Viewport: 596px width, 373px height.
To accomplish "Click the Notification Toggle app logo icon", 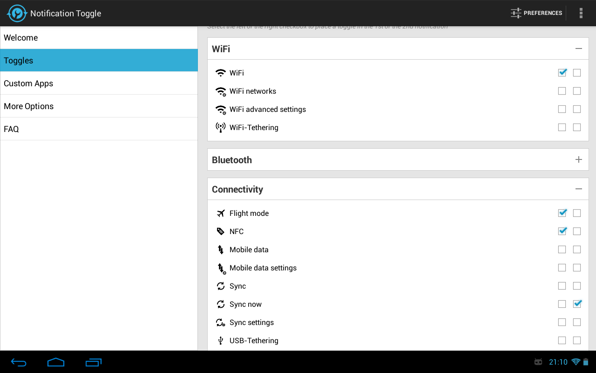I will click(x=16, y=13).
